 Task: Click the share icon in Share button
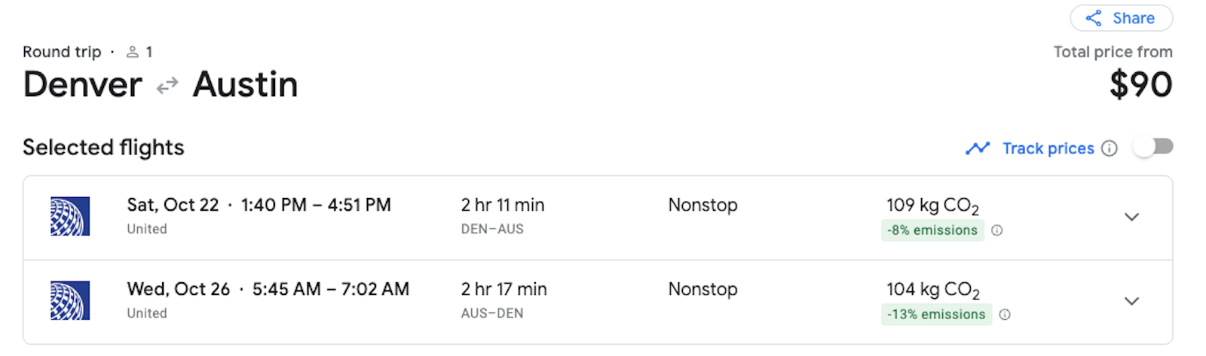(x=1094, y=18)
